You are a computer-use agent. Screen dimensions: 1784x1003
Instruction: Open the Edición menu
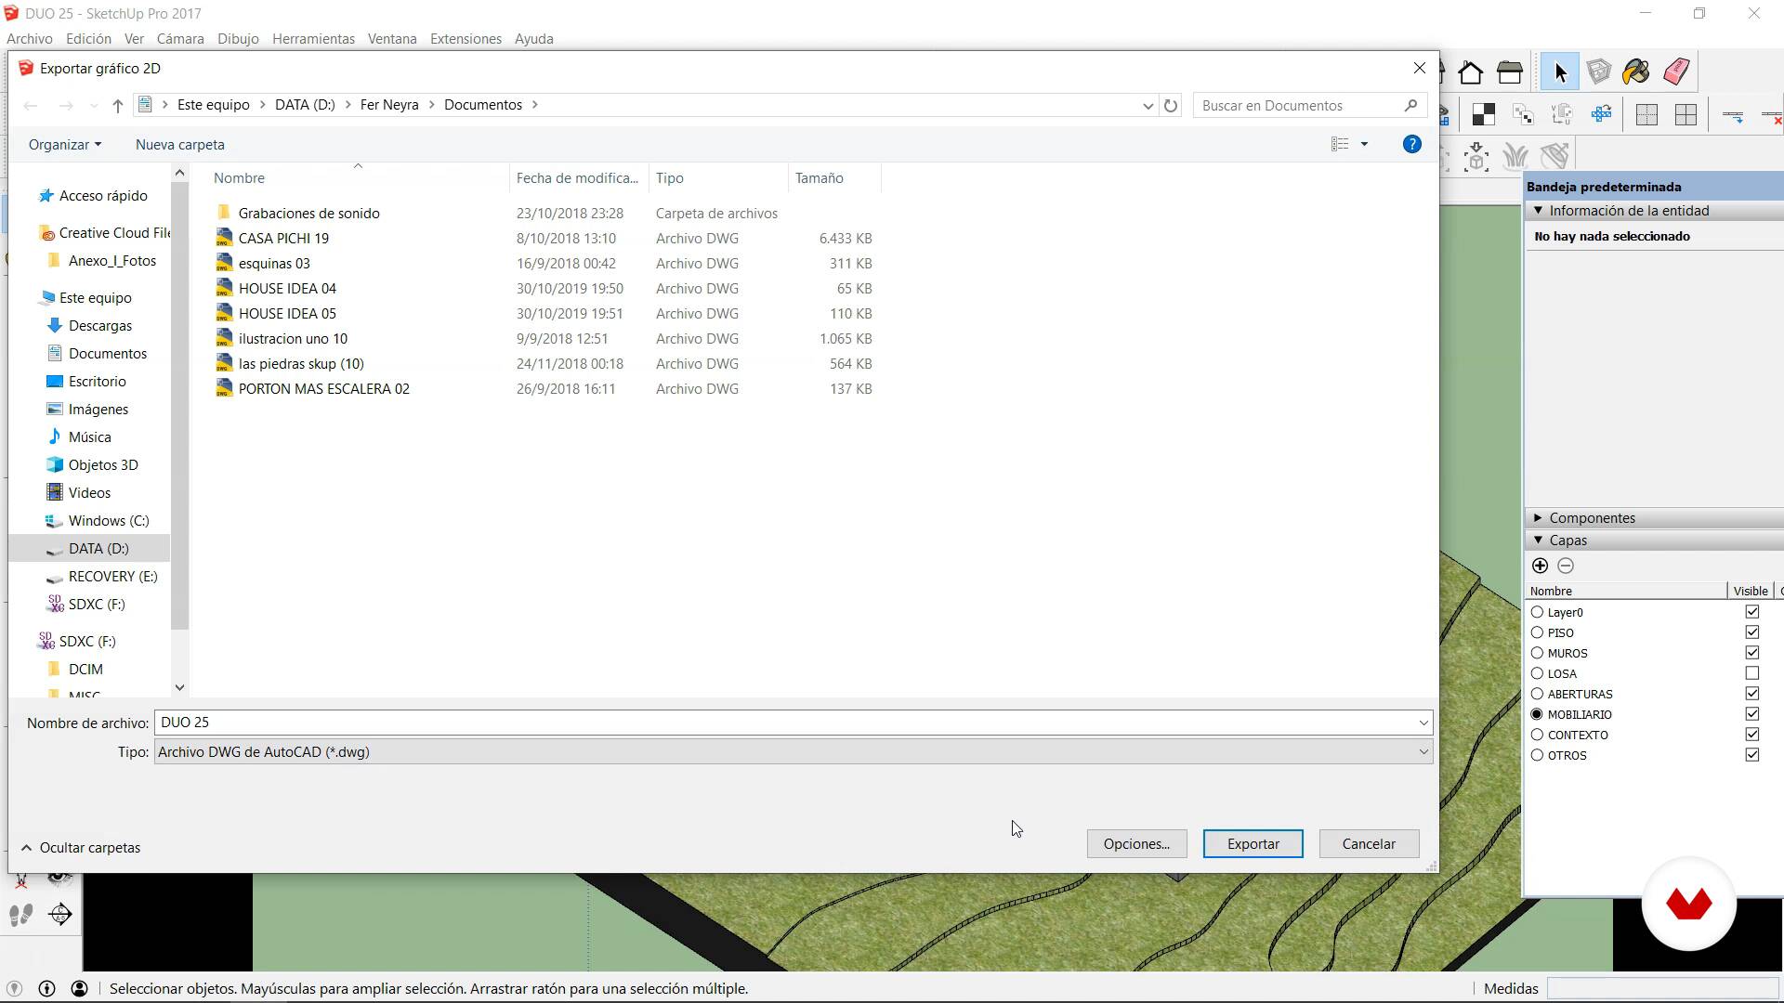pyautogui.click(x=88, y=39)
